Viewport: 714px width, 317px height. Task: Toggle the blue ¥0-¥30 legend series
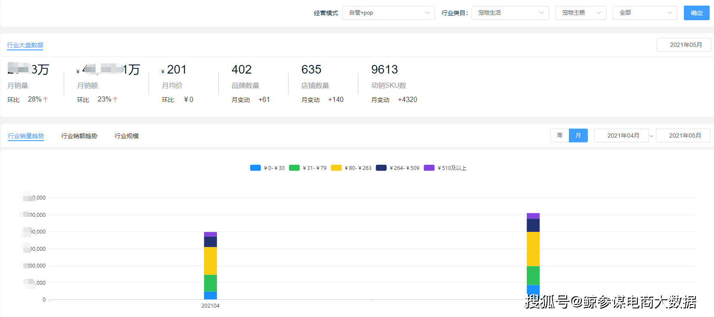(x=267, y=168)
